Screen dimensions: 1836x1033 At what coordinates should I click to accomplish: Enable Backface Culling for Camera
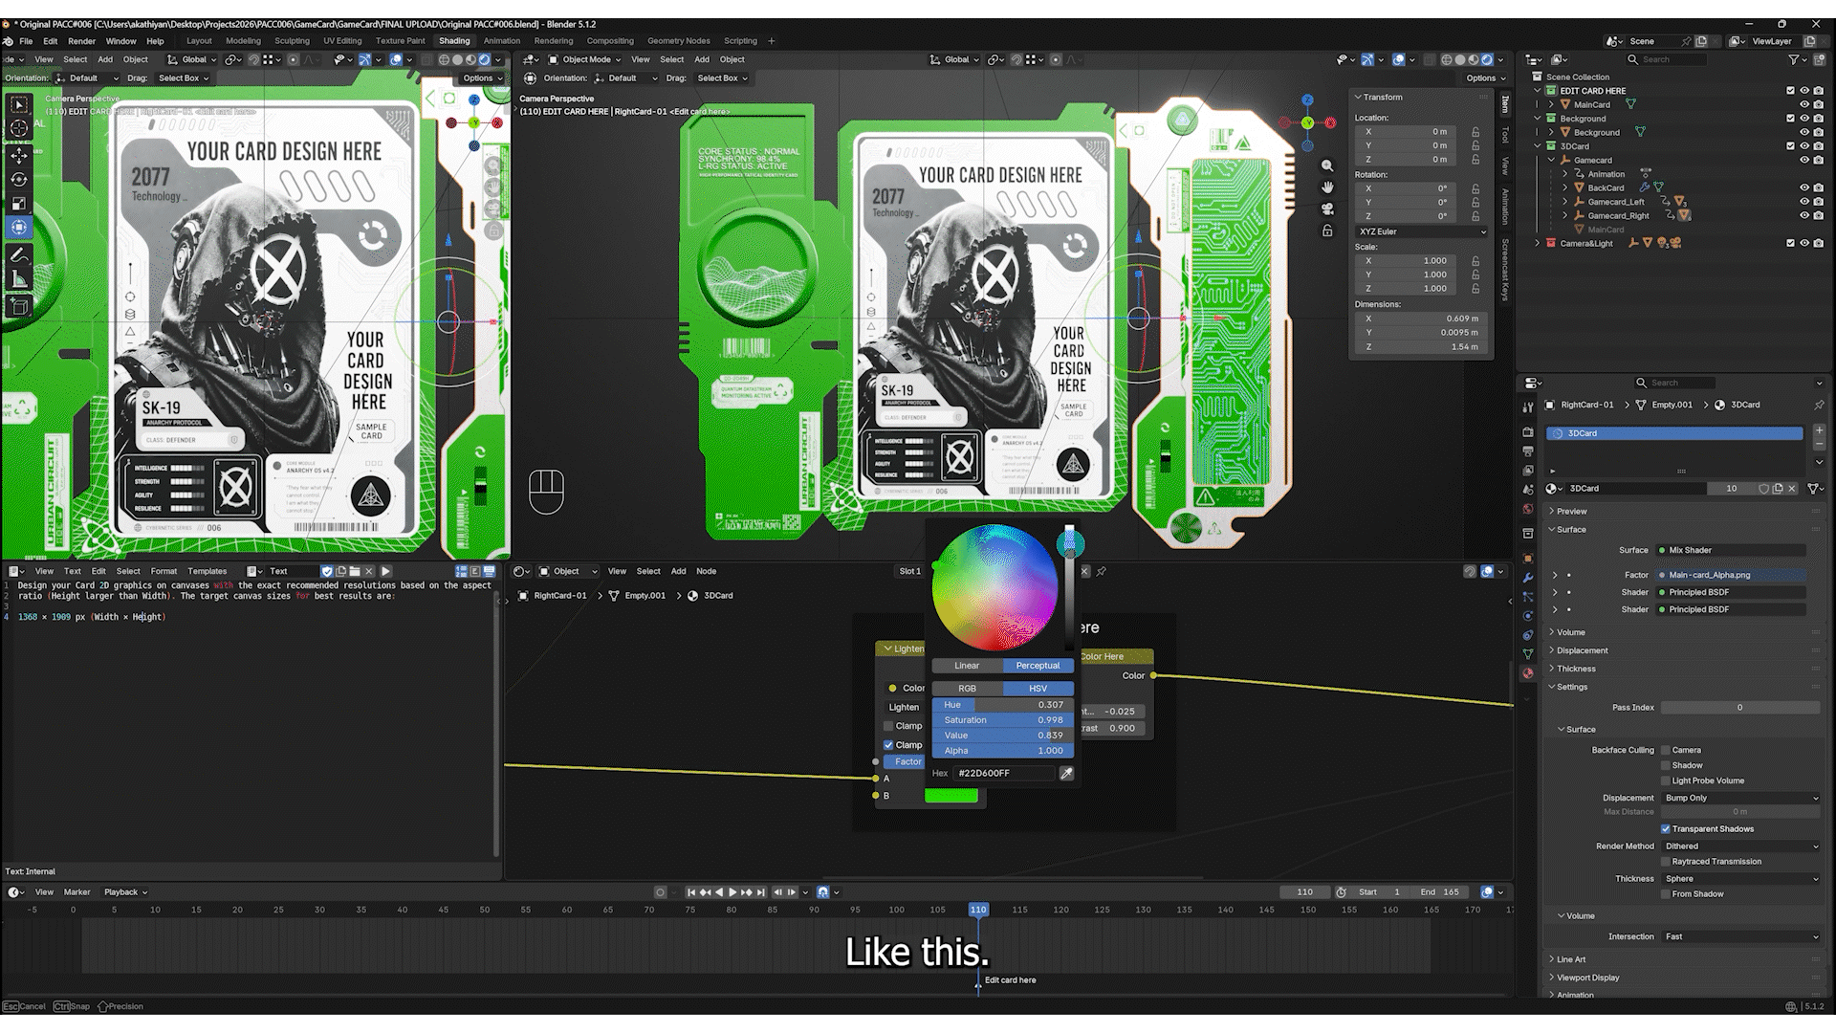[1666, 750]
